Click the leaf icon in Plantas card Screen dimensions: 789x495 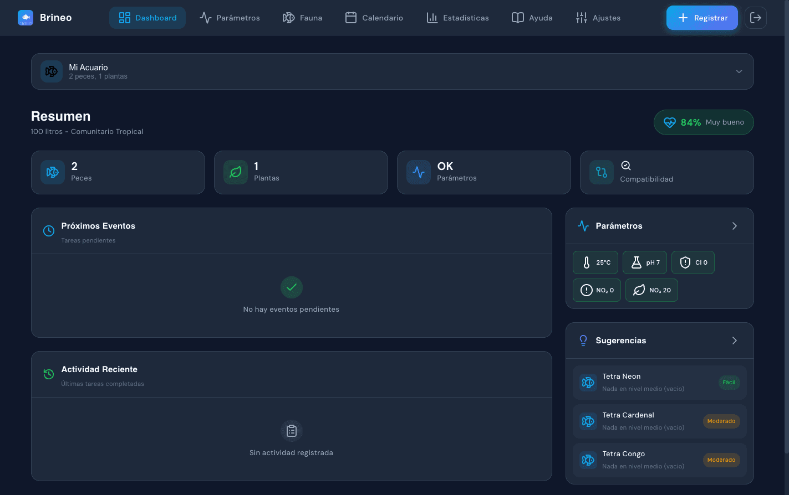click(x=236, y=172)
